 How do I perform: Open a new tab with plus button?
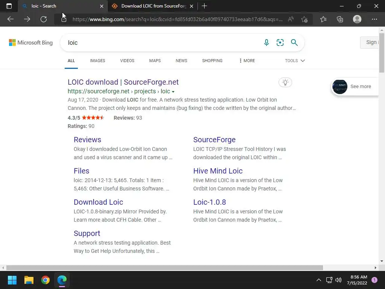[x=204, y=6]
